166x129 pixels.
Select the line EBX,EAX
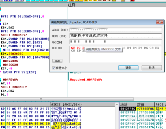tap(7, 27)
